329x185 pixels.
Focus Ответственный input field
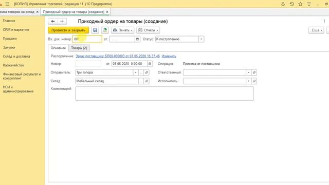(x=214, y=72)
